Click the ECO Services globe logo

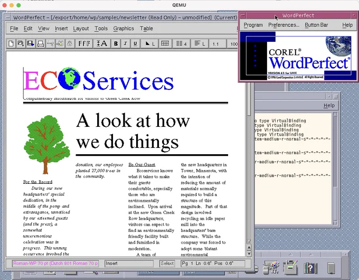(69, 78)
